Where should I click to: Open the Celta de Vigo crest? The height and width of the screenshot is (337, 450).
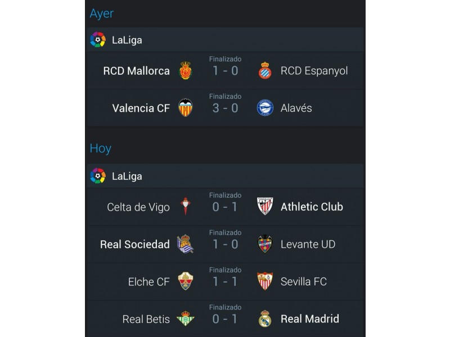(x=186, y=206)
